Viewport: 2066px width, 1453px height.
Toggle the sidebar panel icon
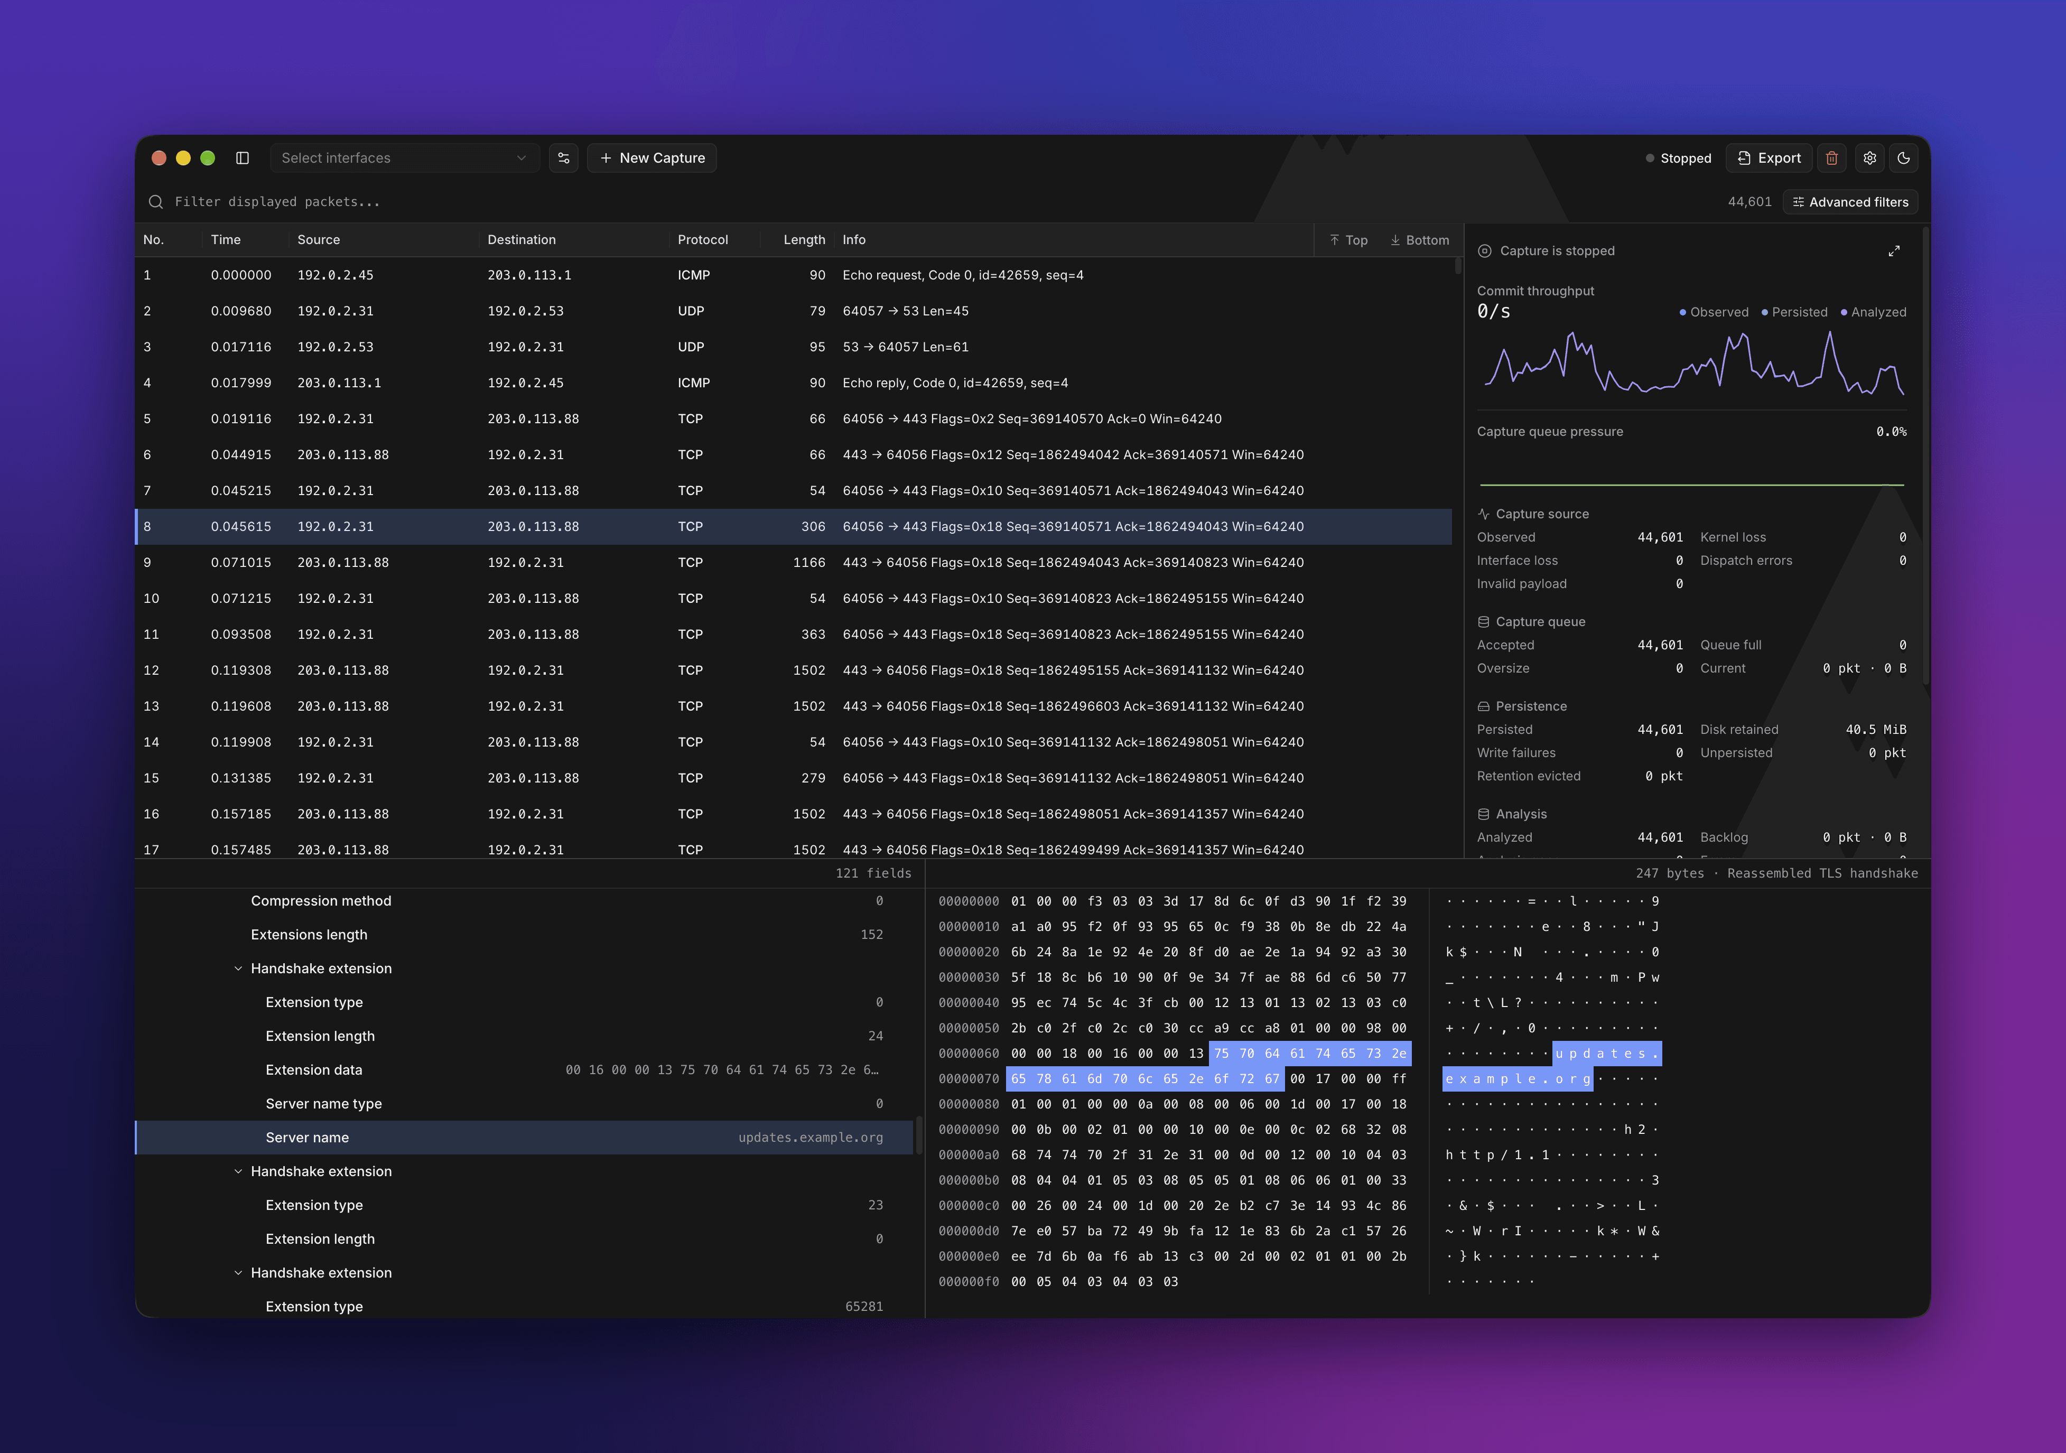point(242,157)
